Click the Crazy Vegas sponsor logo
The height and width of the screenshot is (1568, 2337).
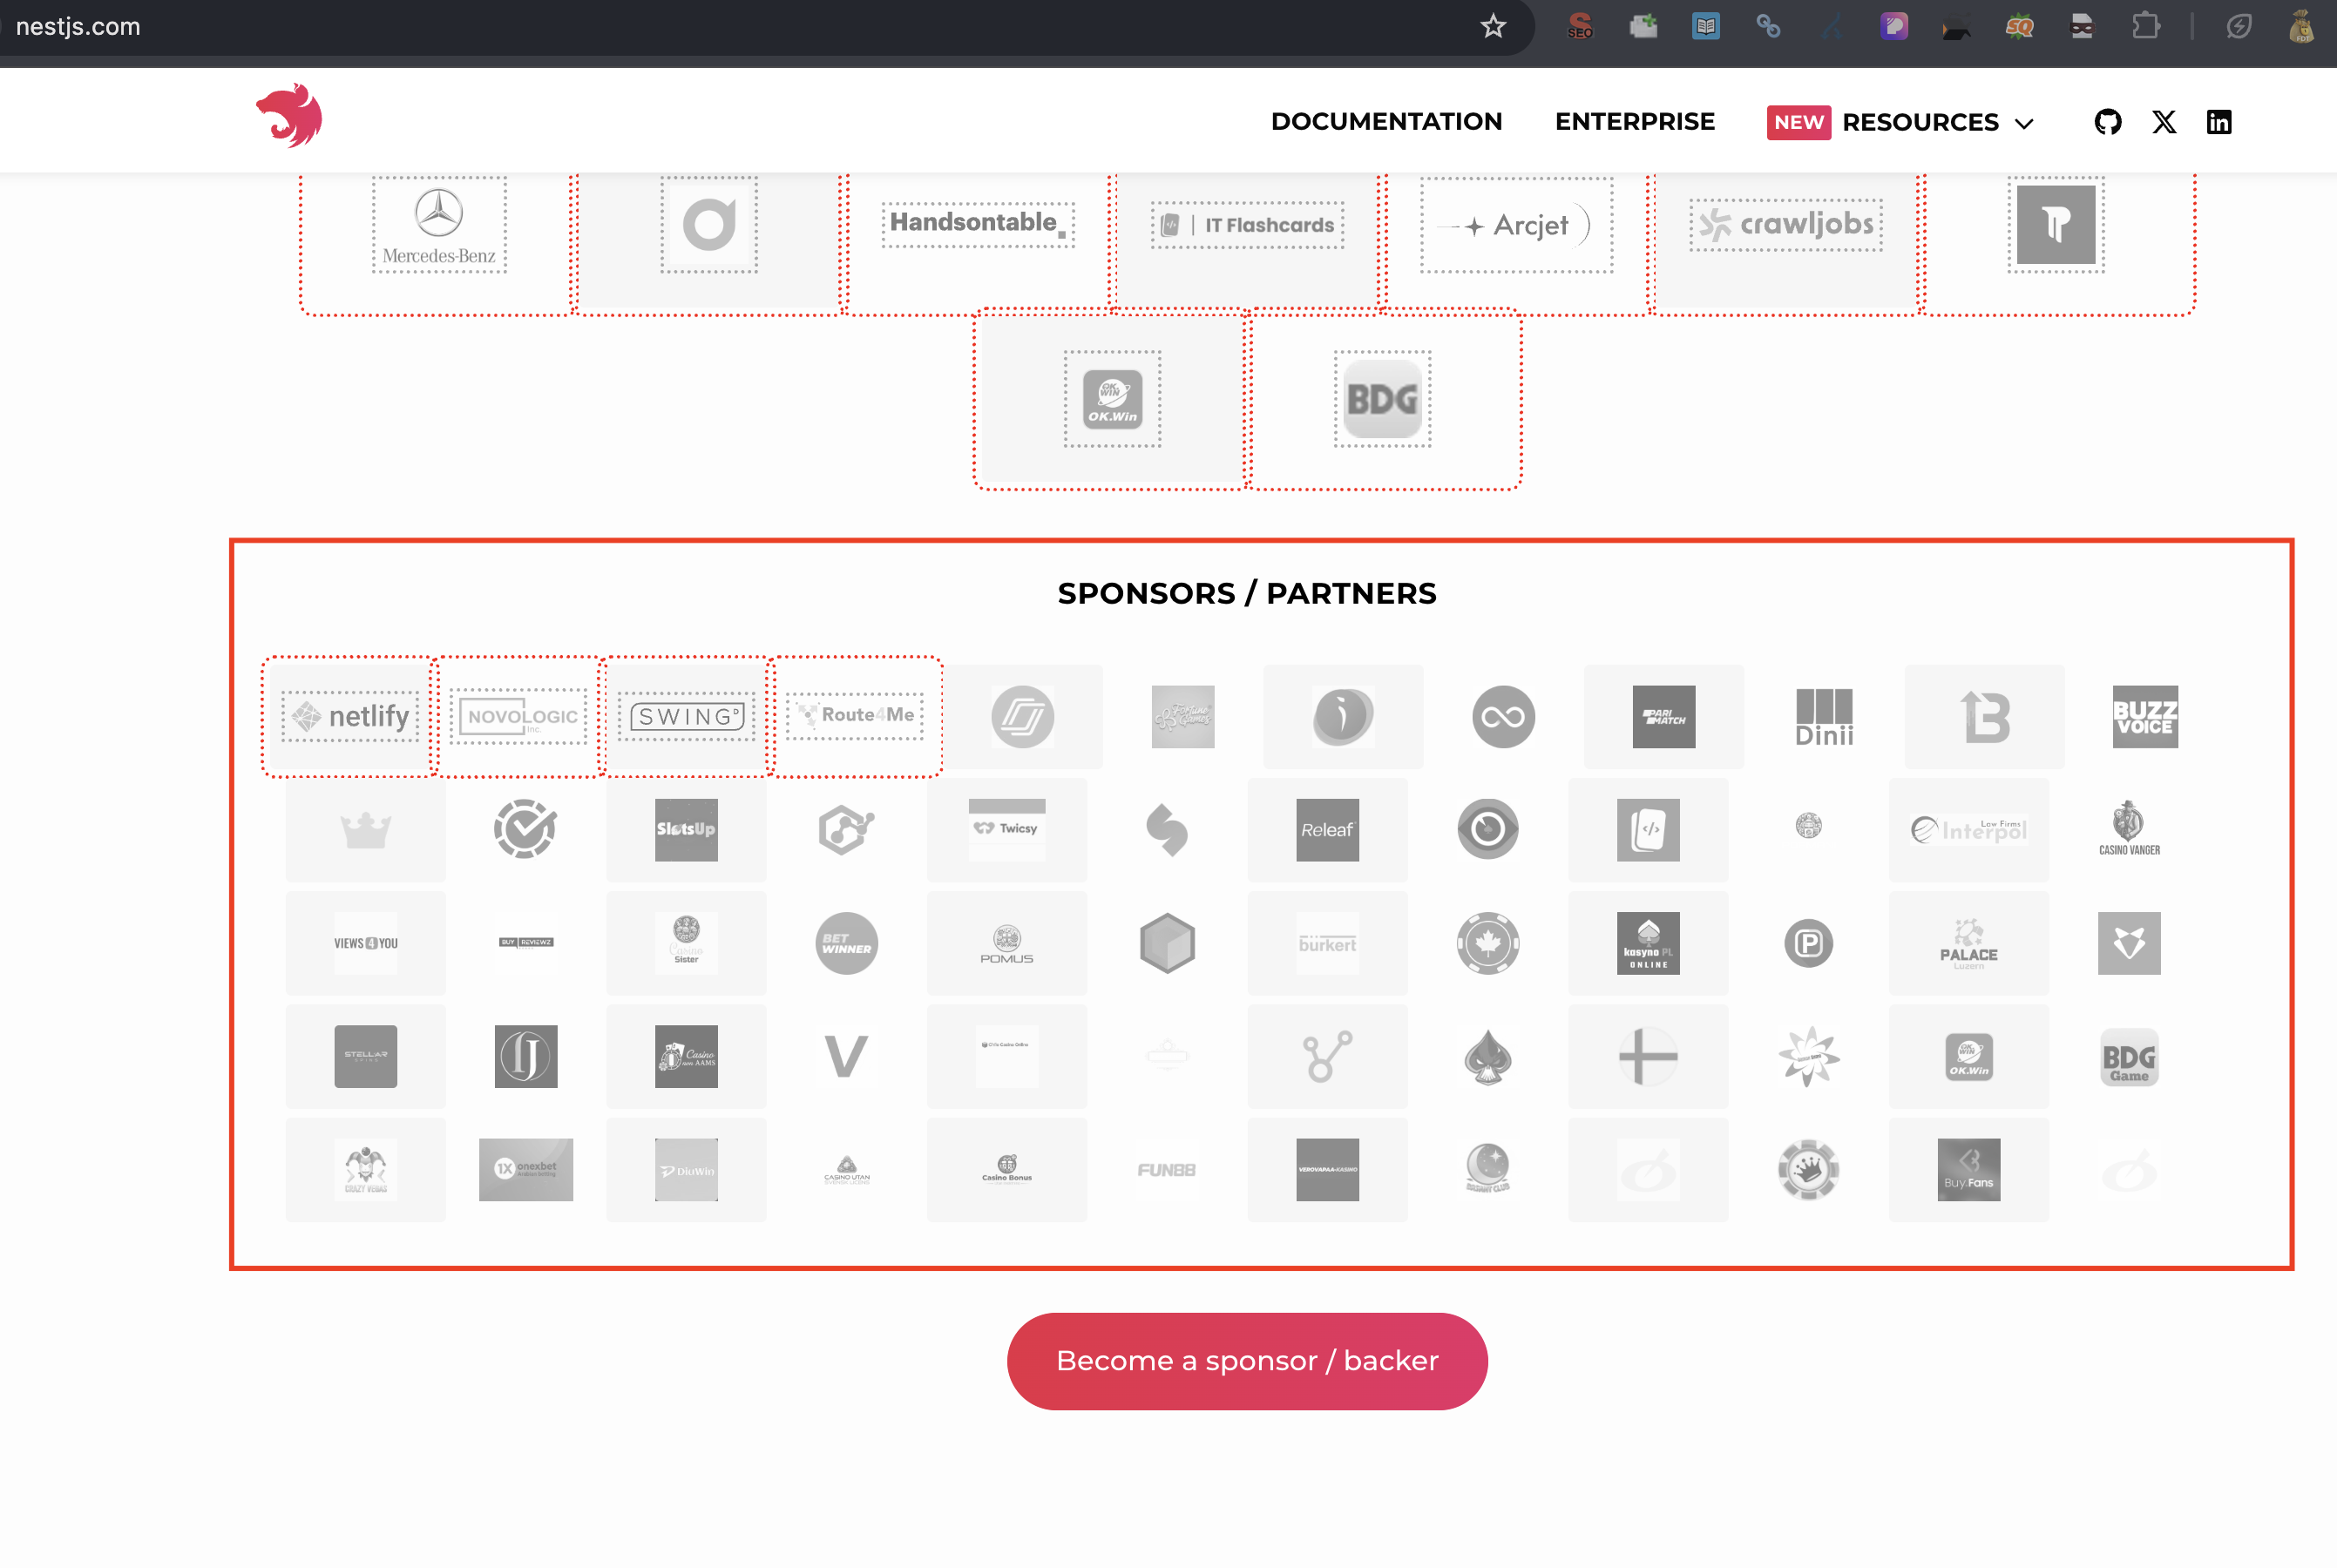coord(366,1168)
